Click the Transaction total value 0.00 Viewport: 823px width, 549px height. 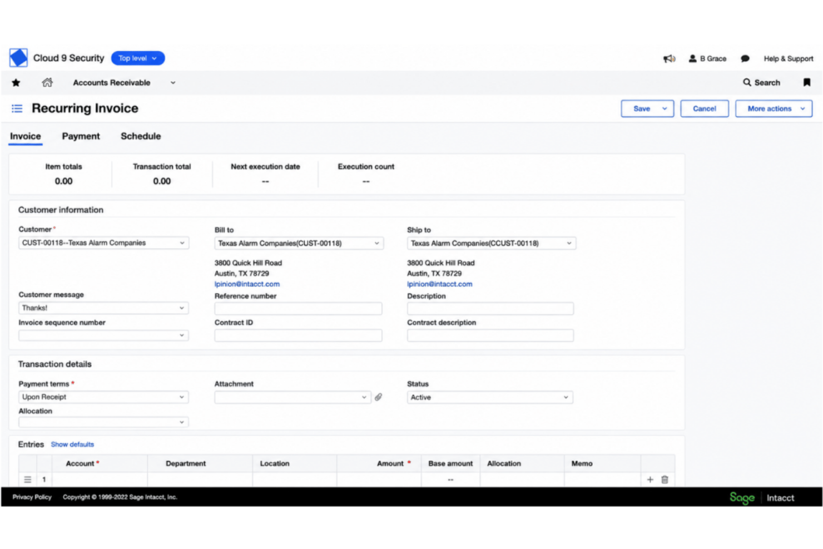coord(162,181)
